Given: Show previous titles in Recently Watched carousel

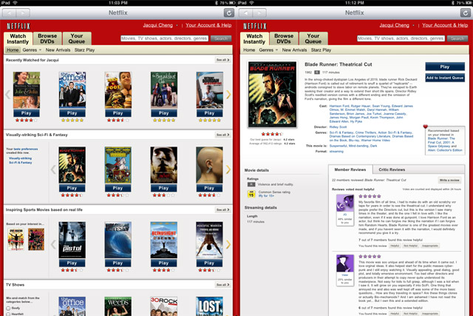Looking at the screenshot, I should pyautogui.click(x=8, y=95).
